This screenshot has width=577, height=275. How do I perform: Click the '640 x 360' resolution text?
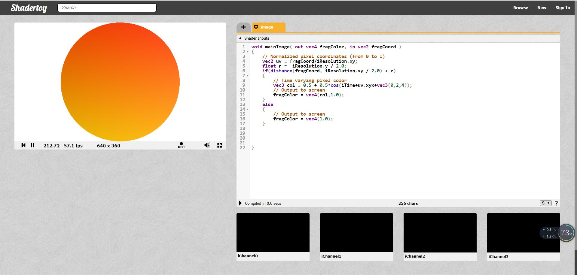click(108, 146)
